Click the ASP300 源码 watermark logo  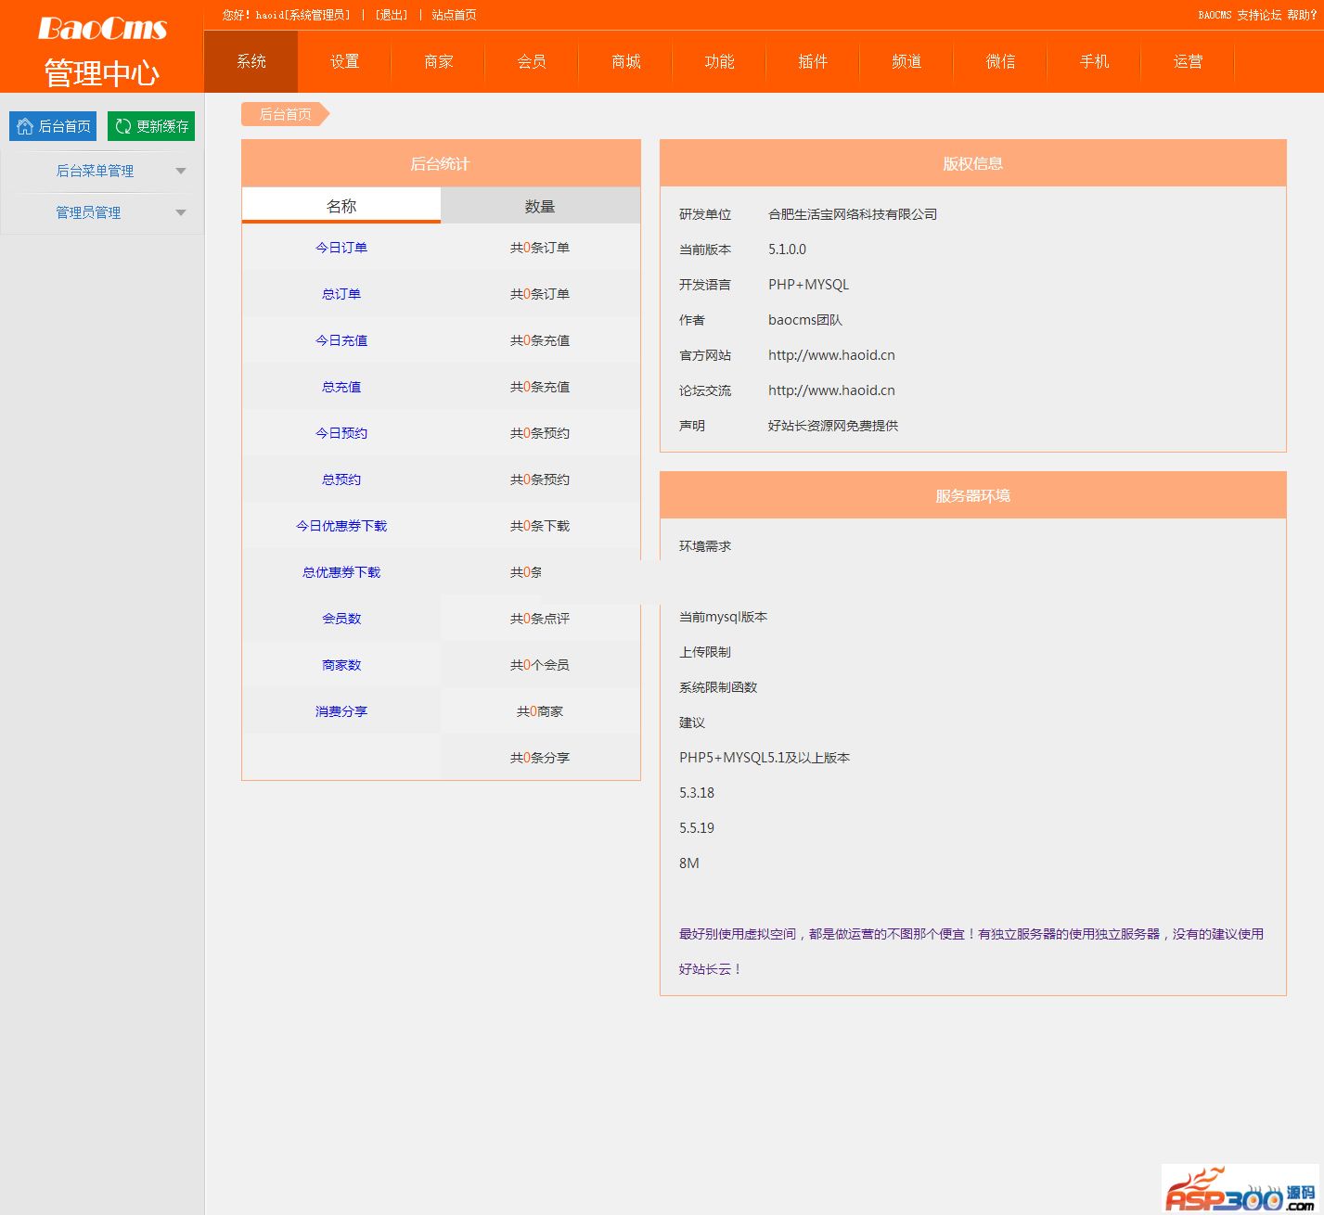(x=1240, y=1190)
